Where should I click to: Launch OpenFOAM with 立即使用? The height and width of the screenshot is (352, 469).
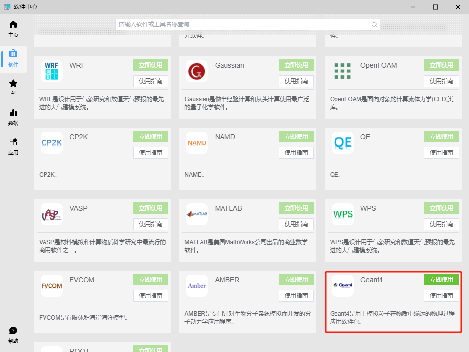tap(442, 65)
